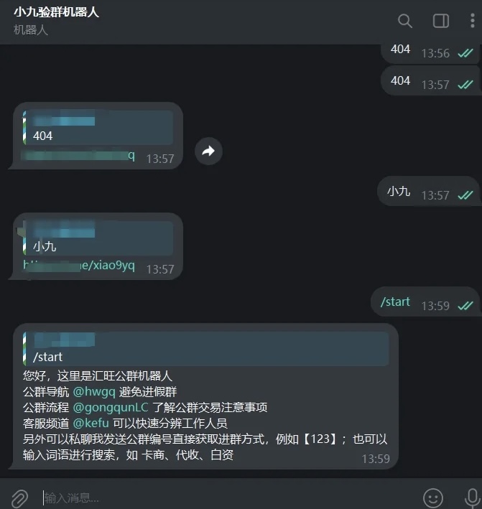Open the @hwgq mention link
This screenshot has width=482, height=509.
click(x=94, y=392)
